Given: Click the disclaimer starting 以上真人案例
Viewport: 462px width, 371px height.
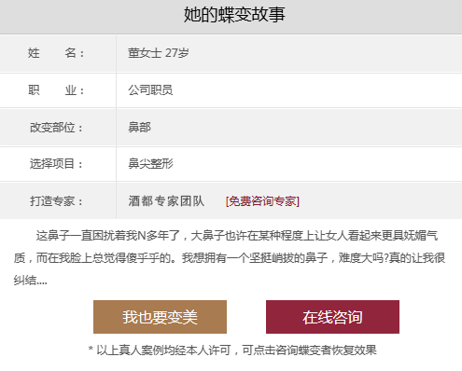Looking at the screenshot, I should click(x=232, y=350).
